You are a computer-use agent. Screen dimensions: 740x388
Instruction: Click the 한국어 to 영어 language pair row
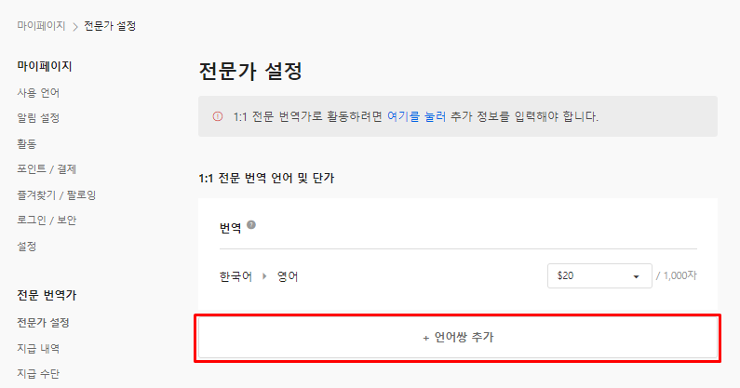[x=458, y=276]
